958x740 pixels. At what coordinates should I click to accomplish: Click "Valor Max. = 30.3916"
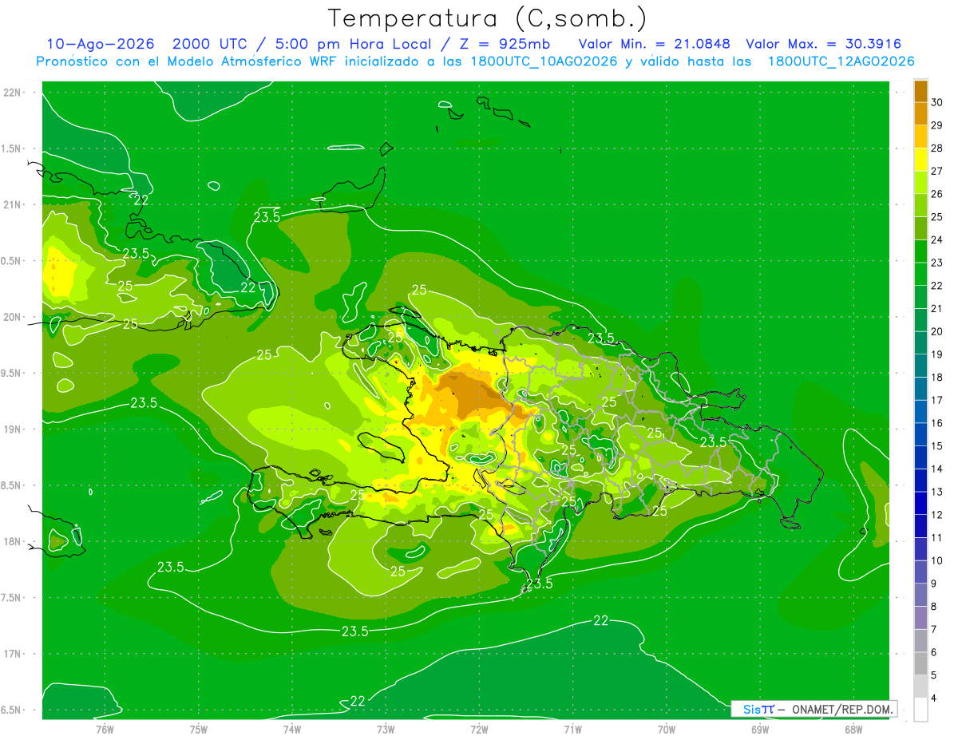click(825, 44)
